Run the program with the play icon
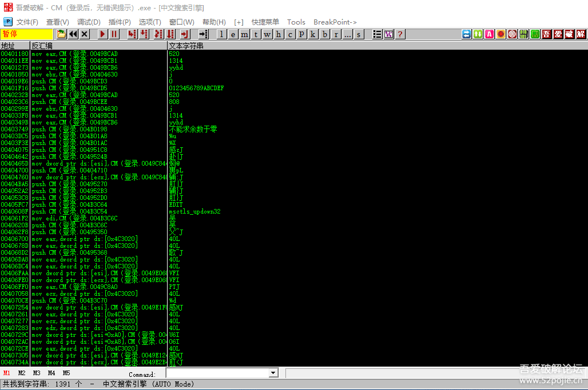Viewport: 588px width, 390px height. [102, 34]
